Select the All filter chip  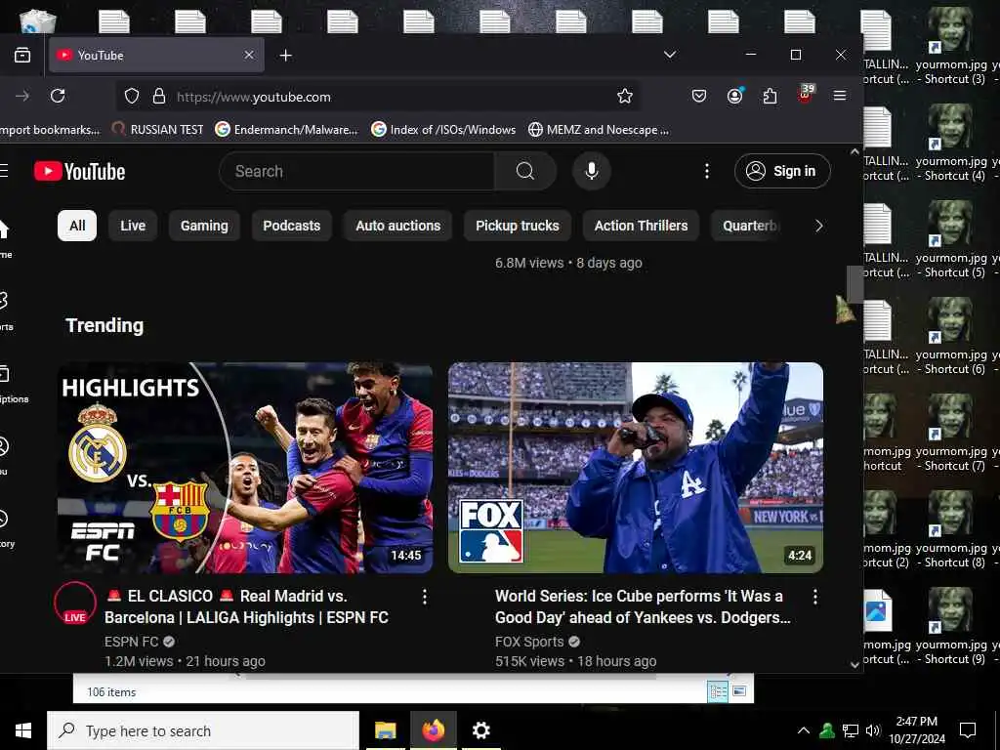[77, 226]
